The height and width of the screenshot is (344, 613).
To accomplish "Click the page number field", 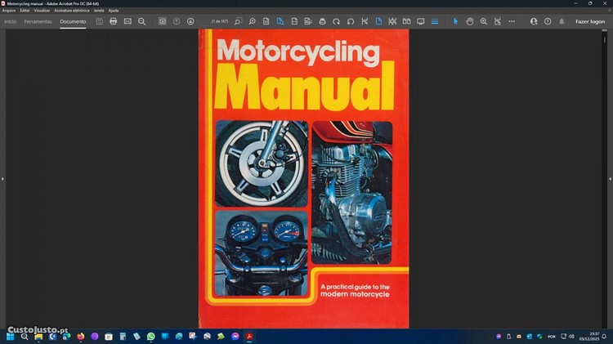I will pos(219,21).
